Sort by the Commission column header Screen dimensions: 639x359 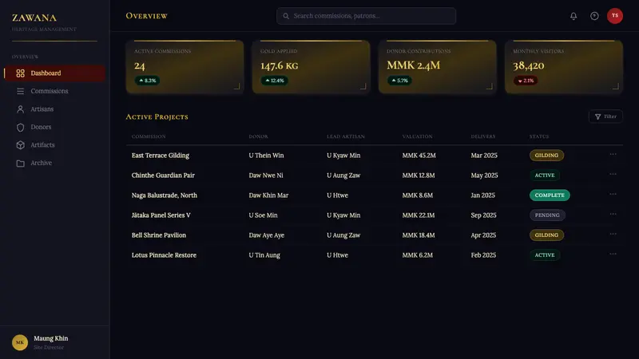click(149, 136)
